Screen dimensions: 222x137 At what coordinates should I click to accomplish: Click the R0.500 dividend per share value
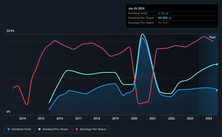coord(163,18)
